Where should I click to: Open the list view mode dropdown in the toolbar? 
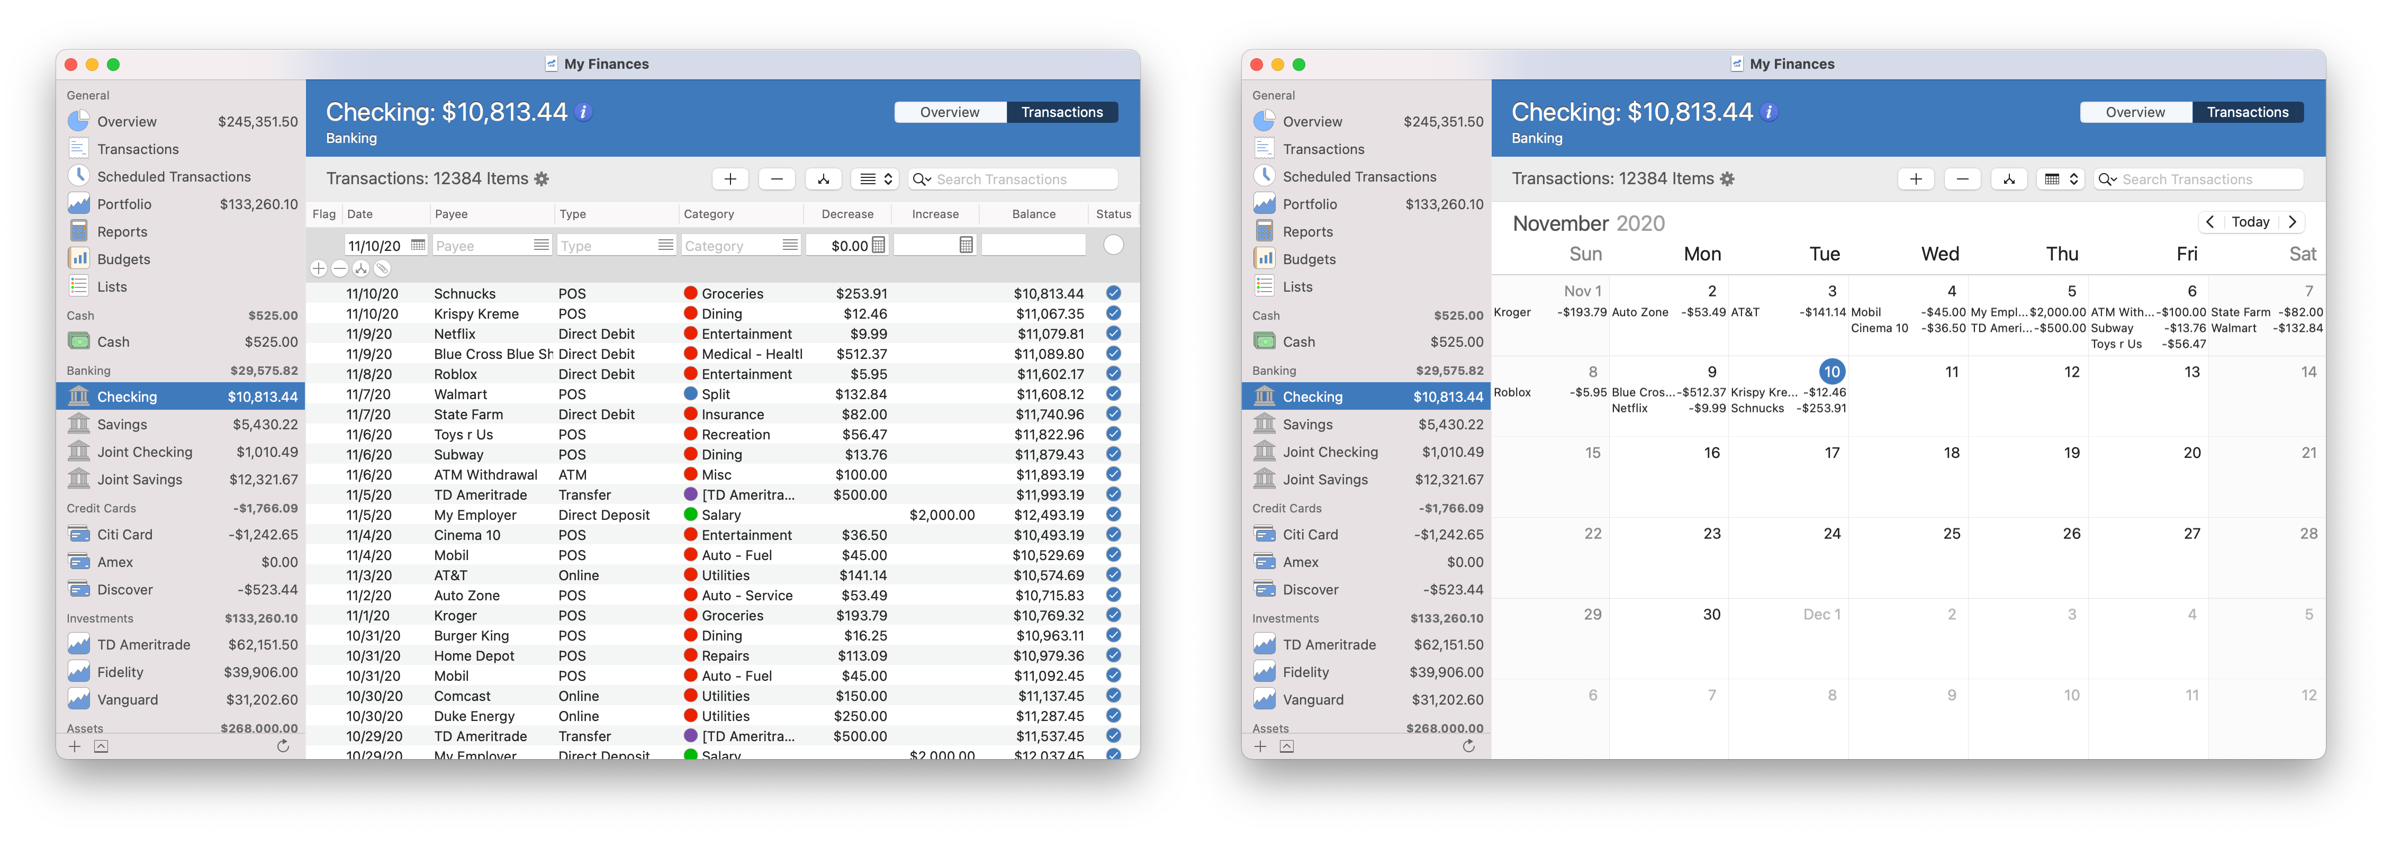(875, 179)
